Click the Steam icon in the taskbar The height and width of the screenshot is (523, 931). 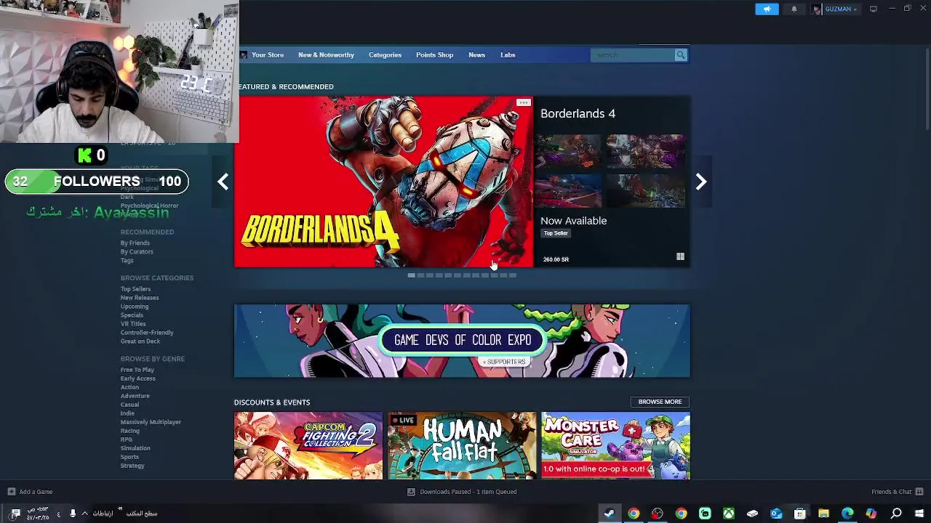pos(610,514)
